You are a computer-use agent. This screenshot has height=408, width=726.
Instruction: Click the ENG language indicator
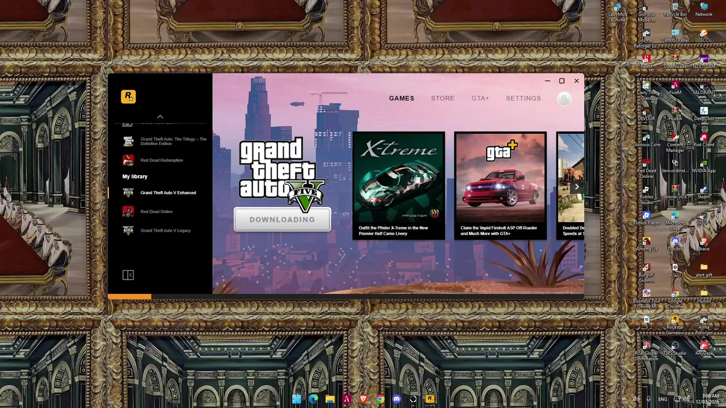[662, 399]
